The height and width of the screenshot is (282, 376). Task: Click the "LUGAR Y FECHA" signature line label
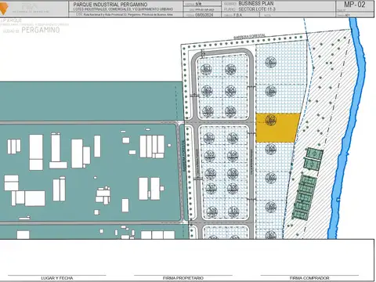click(x=57, y=278)
